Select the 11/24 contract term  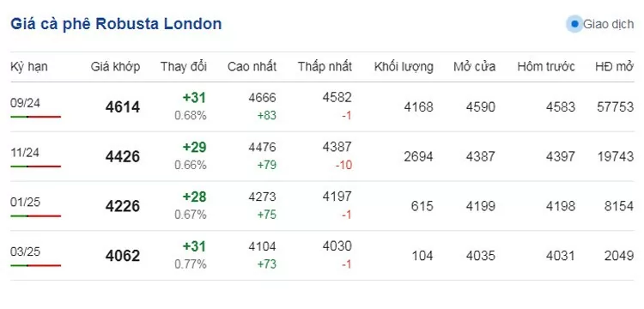pyautogui.click(x=25, y=153)
